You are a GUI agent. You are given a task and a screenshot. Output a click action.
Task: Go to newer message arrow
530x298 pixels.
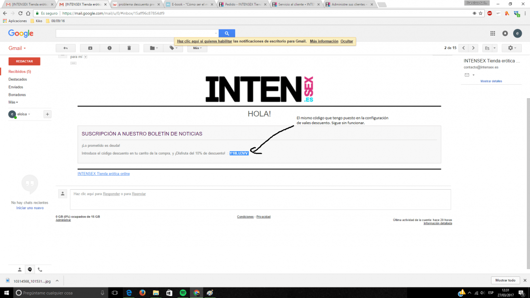point(464,48)
